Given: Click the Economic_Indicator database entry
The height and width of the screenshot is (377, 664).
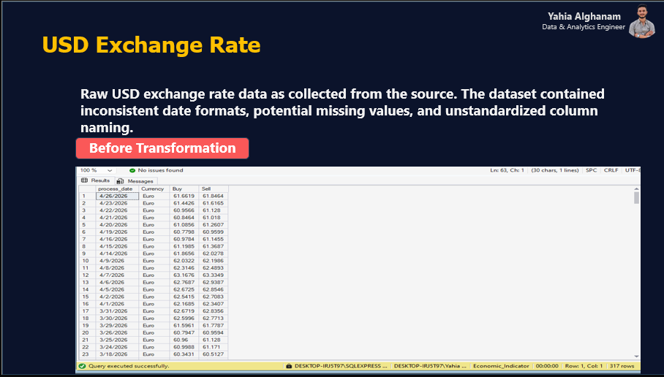Looking at the screenshot, I should click(x=501, y=366).
